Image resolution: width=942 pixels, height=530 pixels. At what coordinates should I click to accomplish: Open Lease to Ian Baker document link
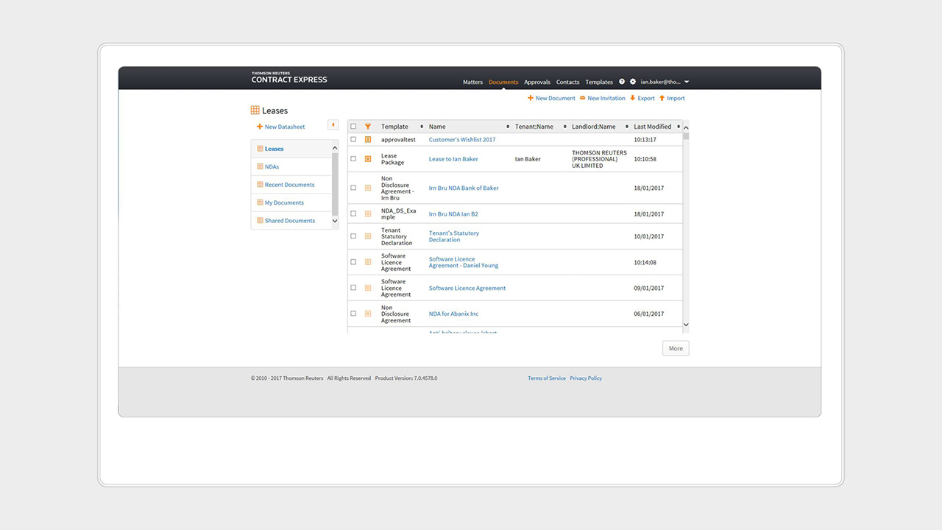pos(453,159)
